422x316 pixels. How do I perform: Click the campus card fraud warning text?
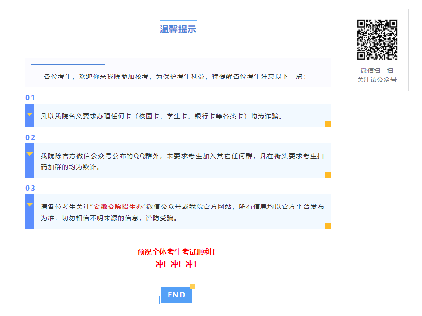click(161, 116)
